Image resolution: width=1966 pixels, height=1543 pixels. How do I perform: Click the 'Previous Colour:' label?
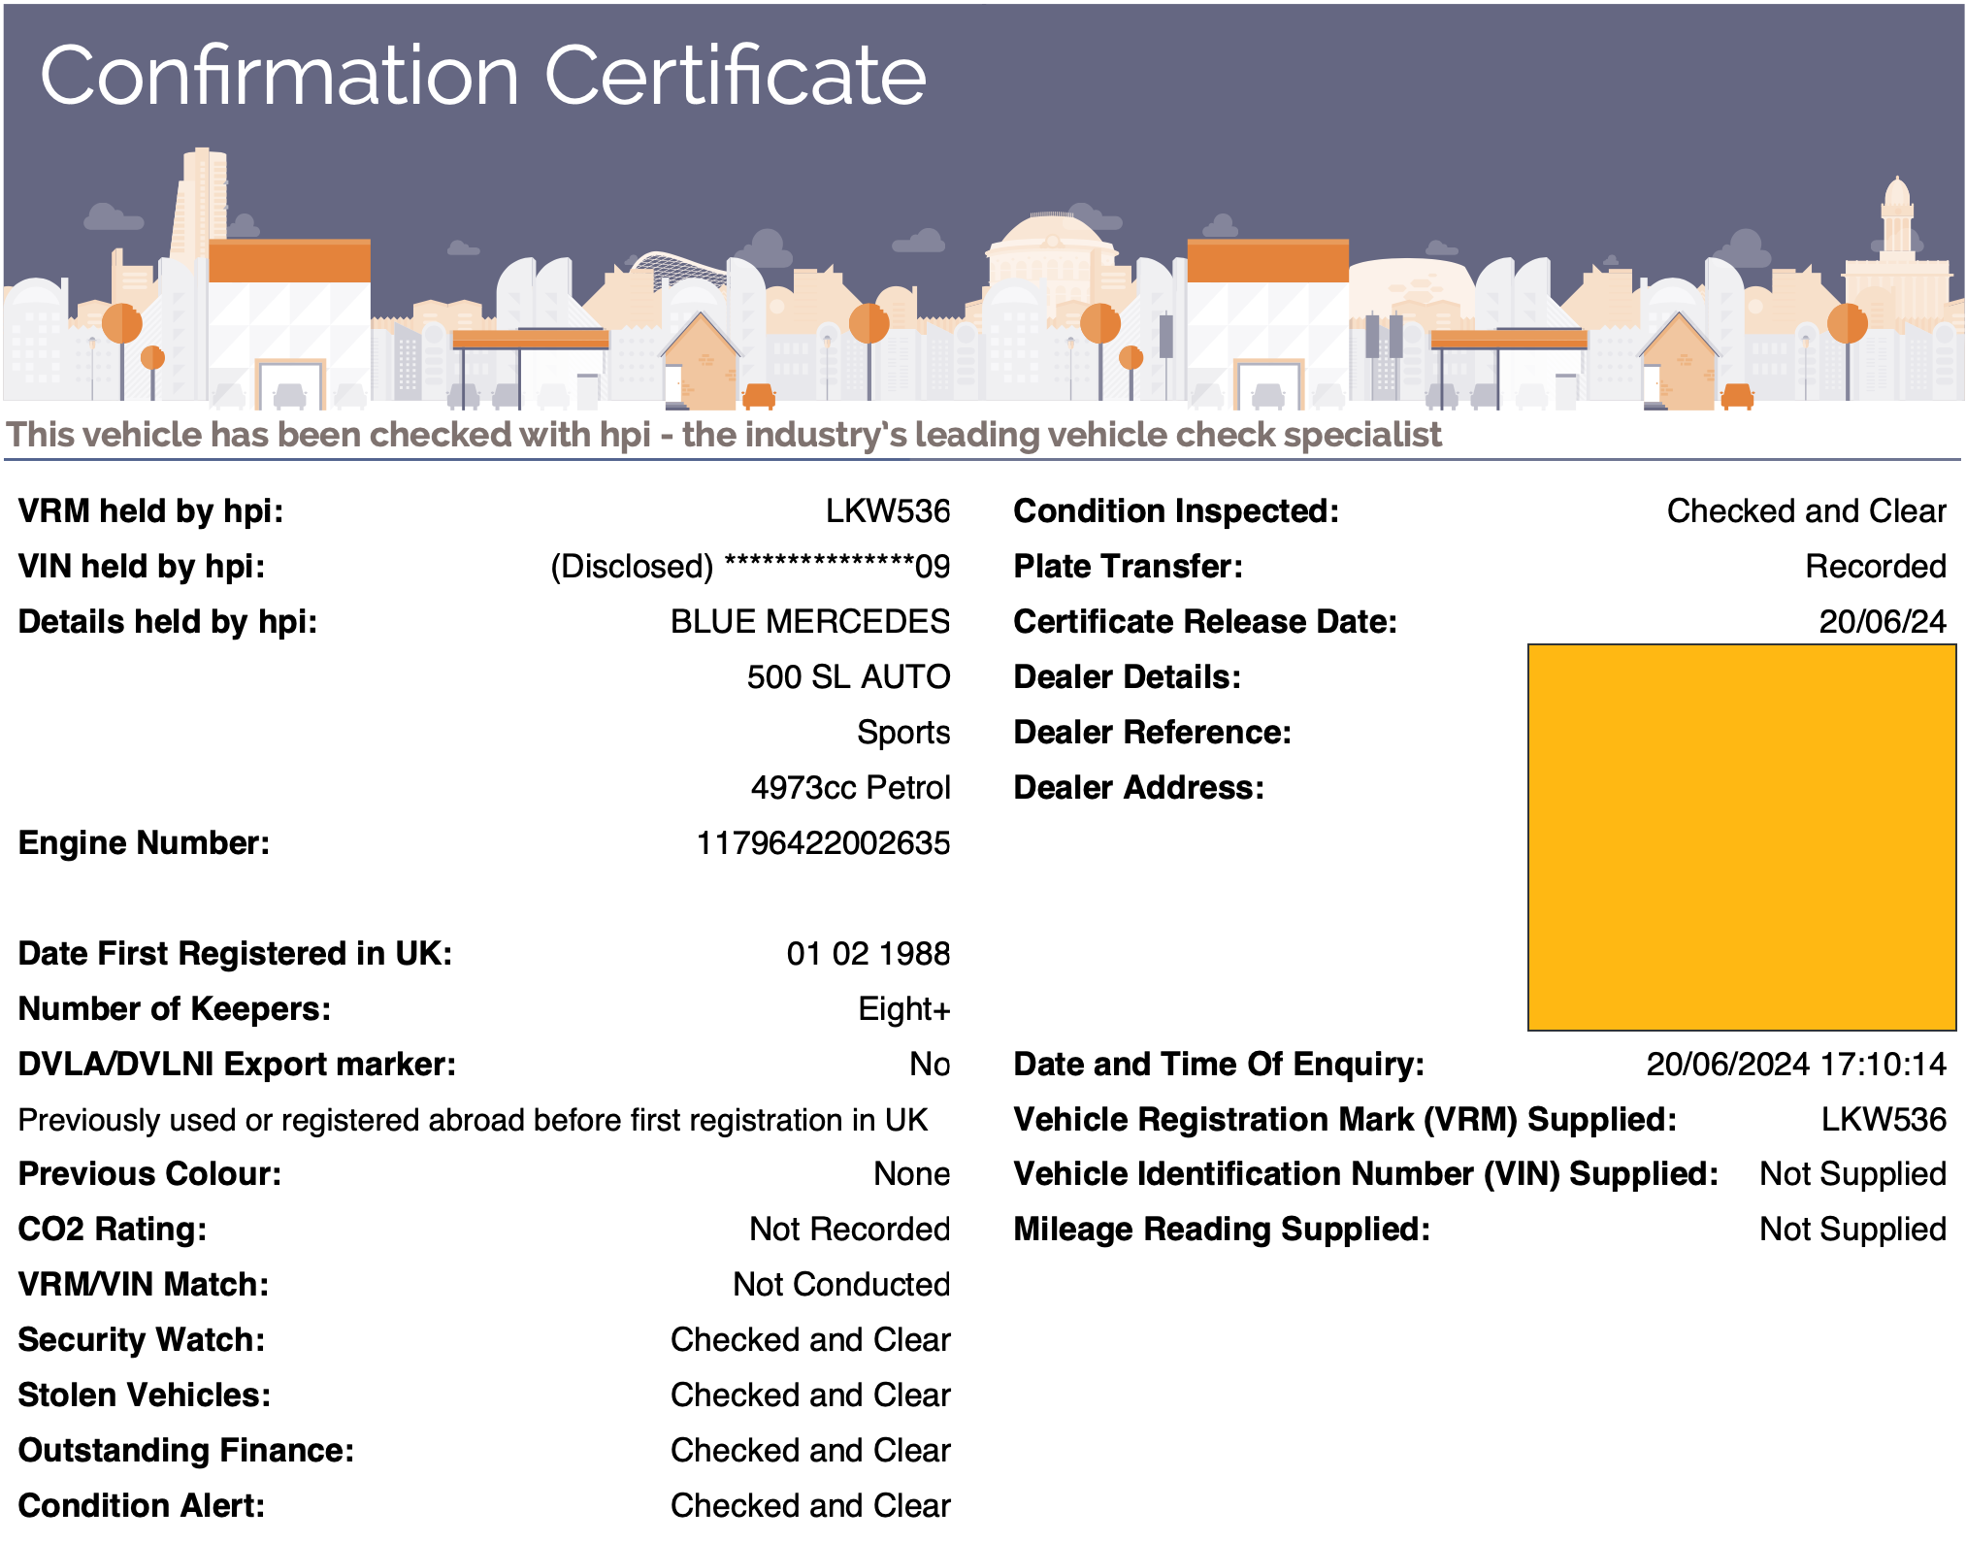[150, 1174]
